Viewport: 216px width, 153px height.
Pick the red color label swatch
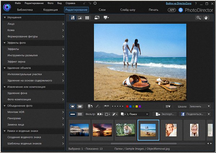[x=127, y=106]
